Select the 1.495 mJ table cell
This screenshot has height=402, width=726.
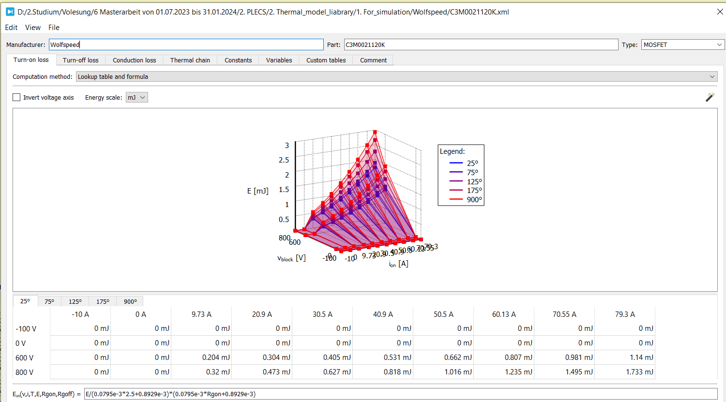[564, 372]
